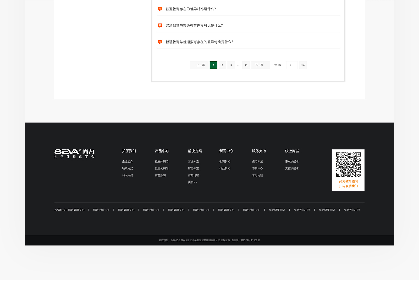419x281 pixels.
Task: Open the 体育场馆 solution link
Action: pos(194,175)
